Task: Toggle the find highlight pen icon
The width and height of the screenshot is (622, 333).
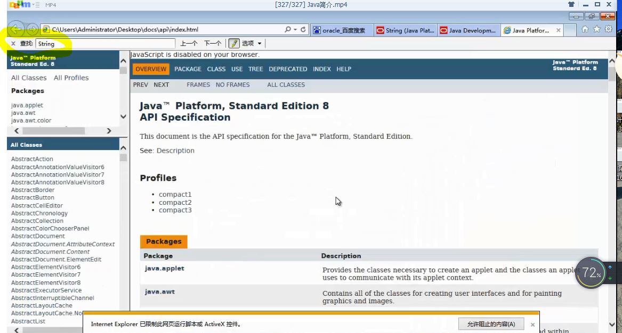Action: (233, 44)
